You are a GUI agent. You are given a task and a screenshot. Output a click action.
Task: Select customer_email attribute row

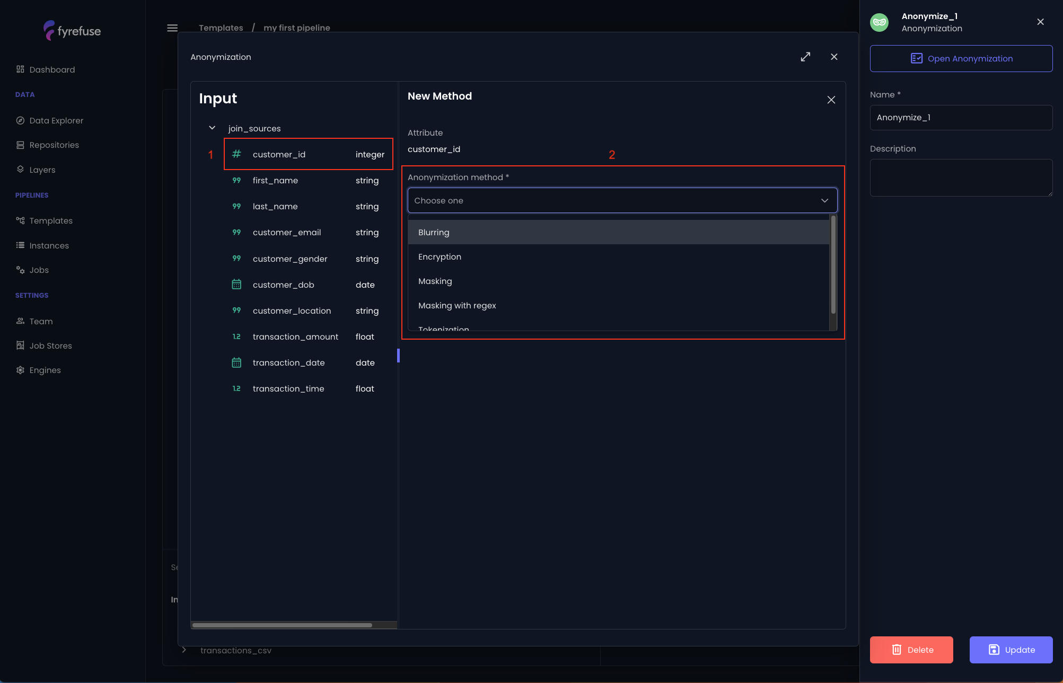[309, 233]
